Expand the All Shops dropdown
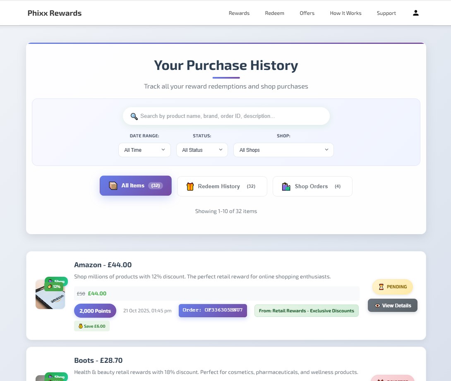 tap(283, 150)
